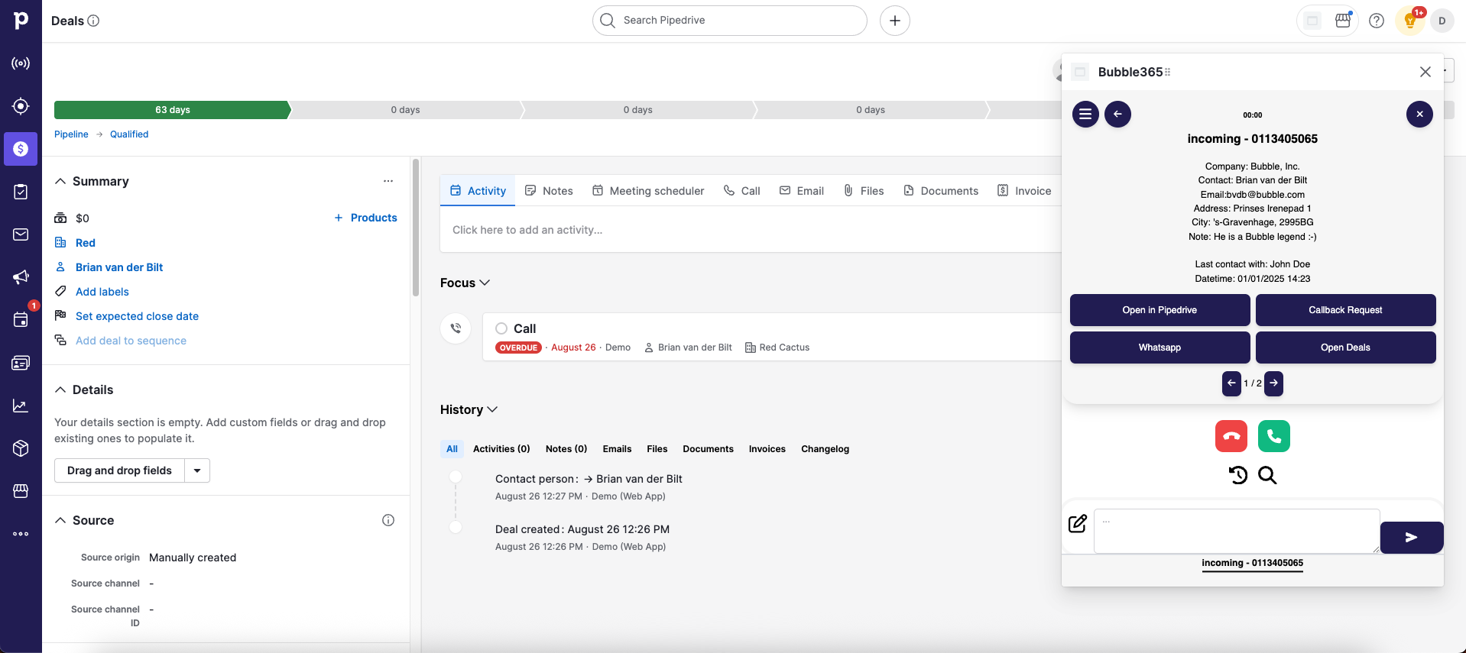1466x653 pixels.
Task: Collapse the History section
Action: point(492,409)
